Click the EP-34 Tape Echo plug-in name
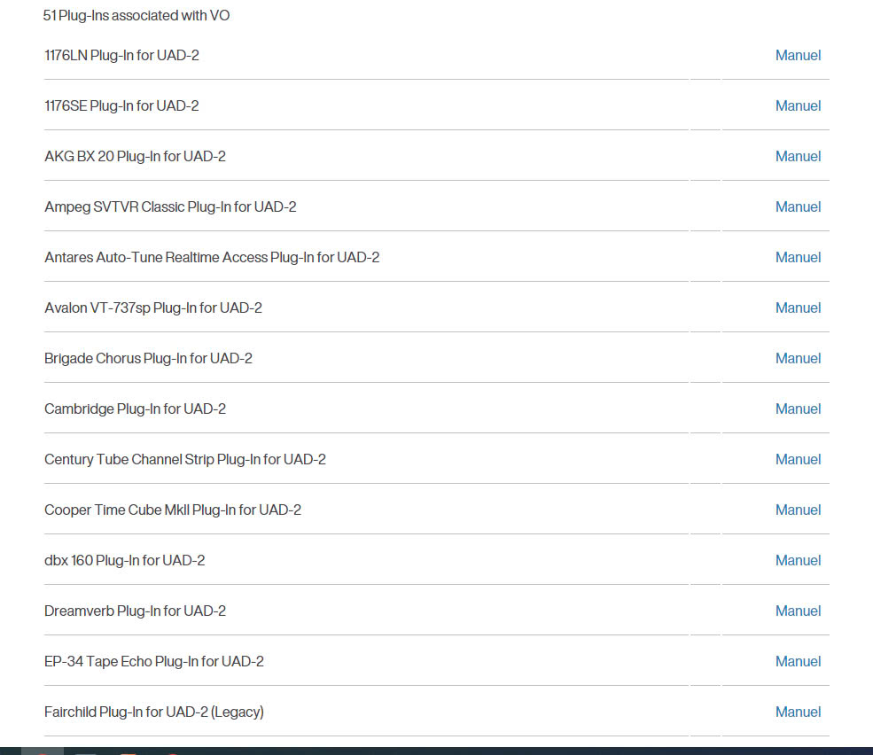The height and width of the screenshot is (755, 873). 154,661
